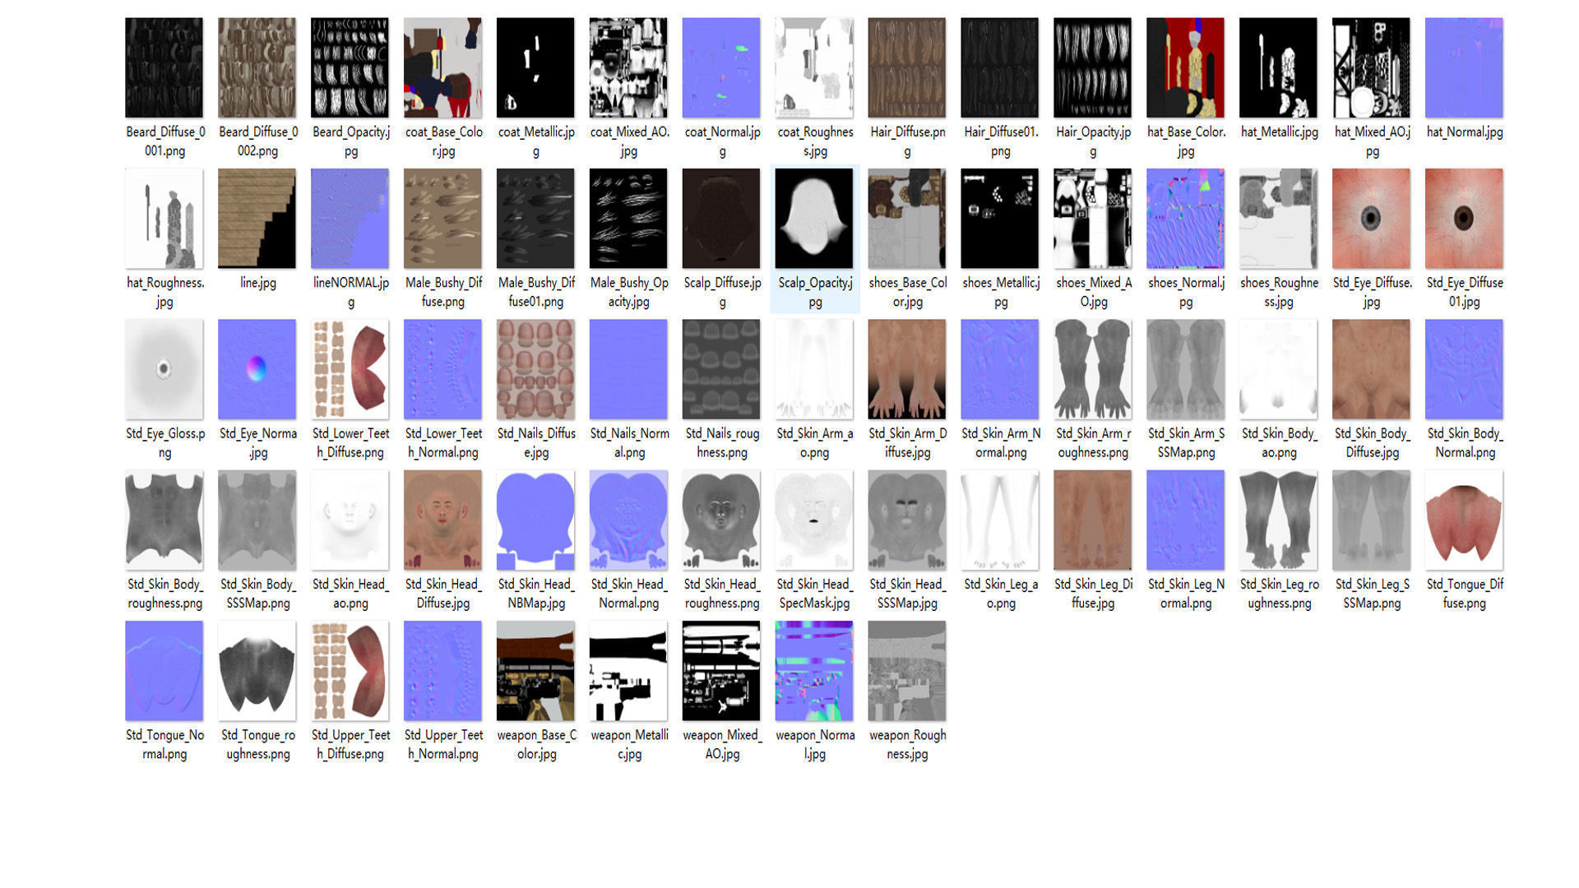Image resolution: width=1579 pixels, height=888 pixels.
Task: Click the Std_Nails_Diffuse.jpg thumbnail
Action: [x=535, y=369]
